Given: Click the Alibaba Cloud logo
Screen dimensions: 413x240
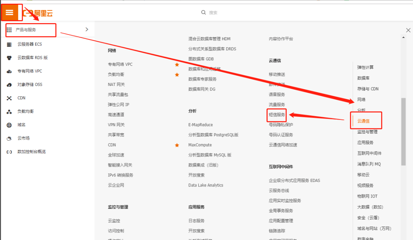Looking at the screenshot, I should tap(38, 13).
